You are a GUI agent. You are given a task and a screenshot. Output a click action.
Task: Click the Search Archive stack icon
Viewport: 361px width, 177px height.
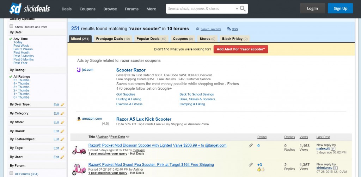click(197, 29)
